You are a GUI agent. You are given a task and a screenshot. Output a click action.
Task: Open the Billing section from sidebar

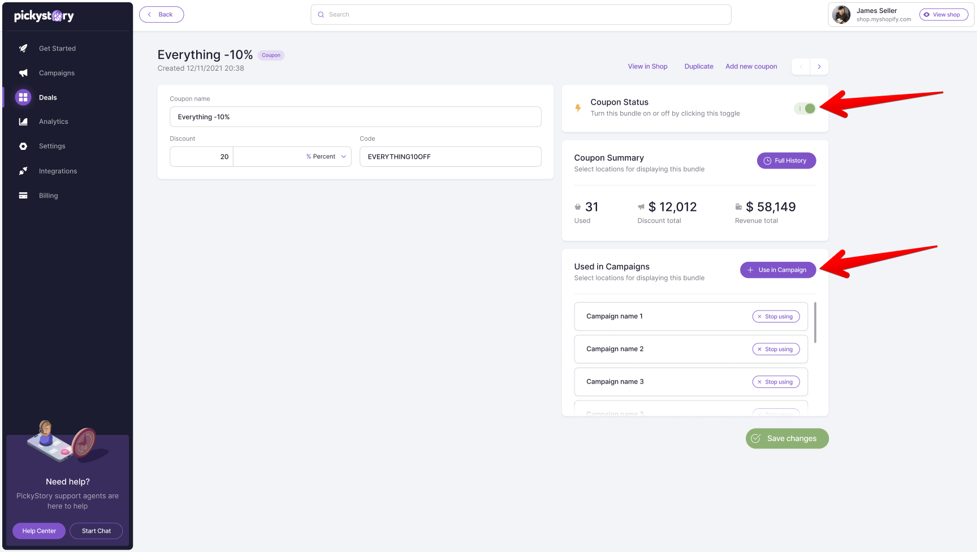[23, 195]
